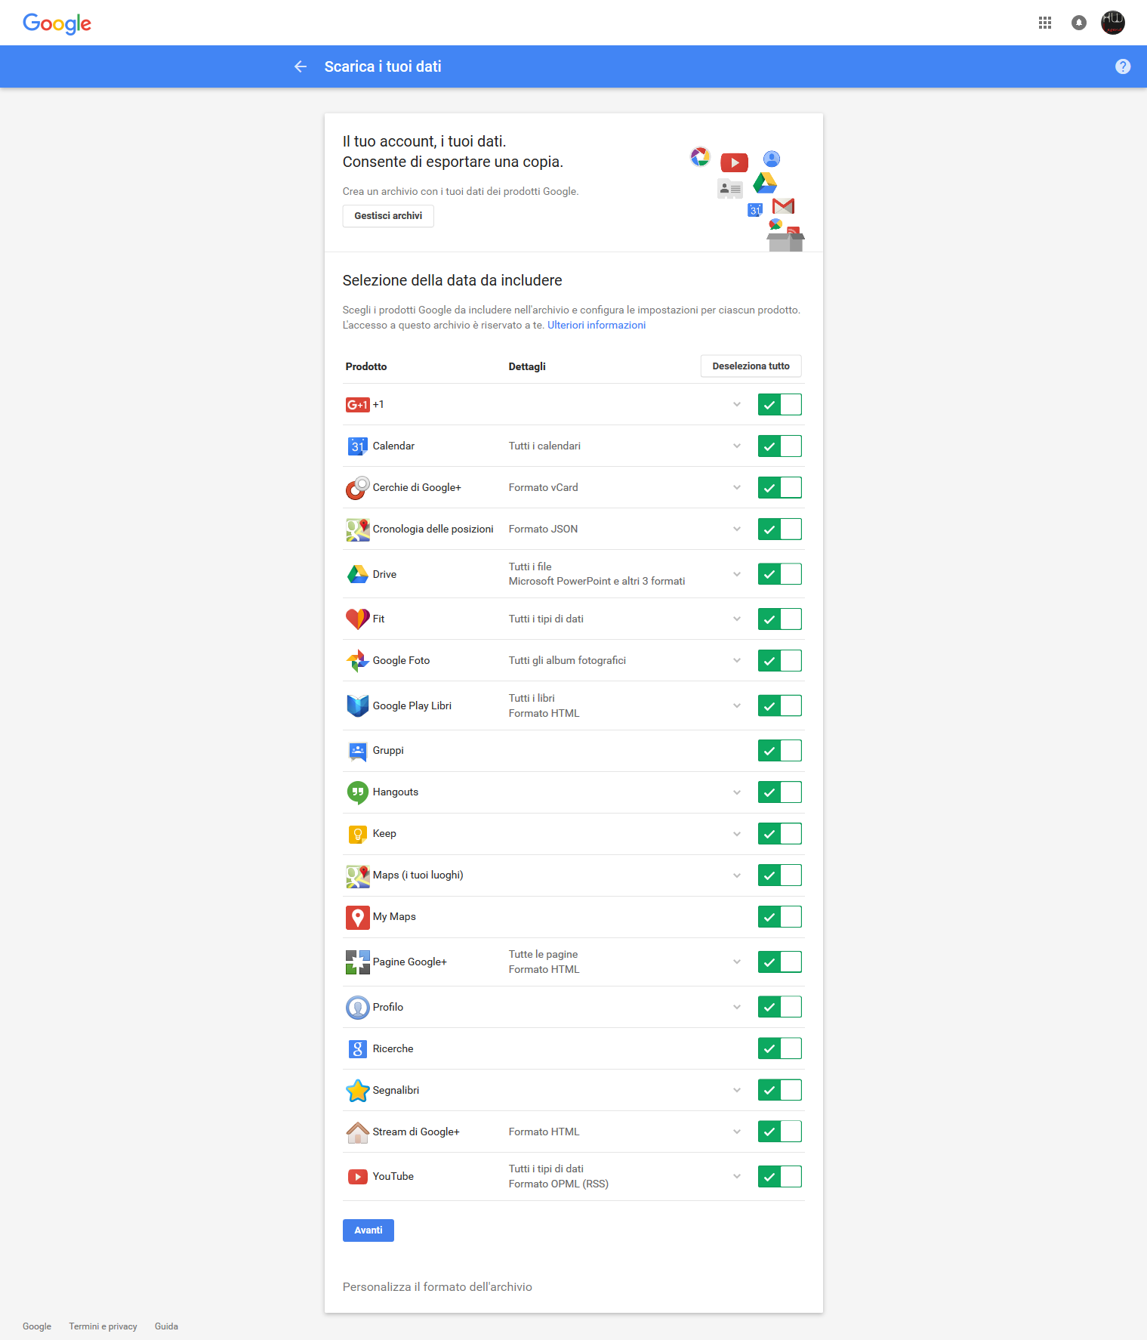1147x1340 pixels.
Task: Click the Hangouts product icon
Action: [x=358, y=792]
